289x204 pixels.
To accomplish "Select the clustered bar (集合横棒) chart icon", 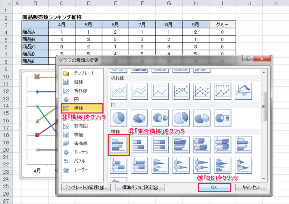I will coord(118,145).
